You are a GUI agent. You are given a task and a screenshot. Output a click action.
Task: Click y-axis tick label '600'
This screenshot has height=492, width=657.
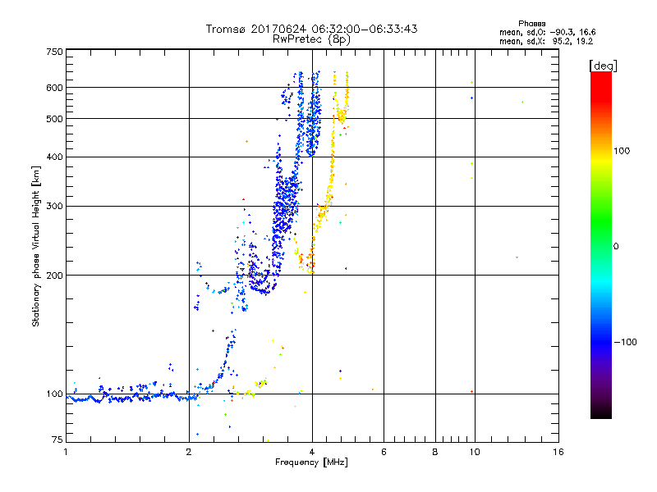click(54, 88)
